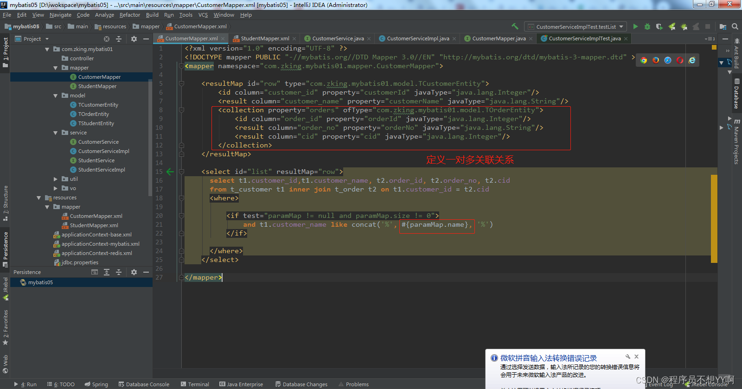Hide the Persistence panel with the minus icon
Screen dimensions: 742x389
[x=146, y=272]
